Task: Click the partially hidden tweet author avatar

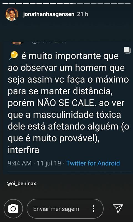Action: point(17,43)
